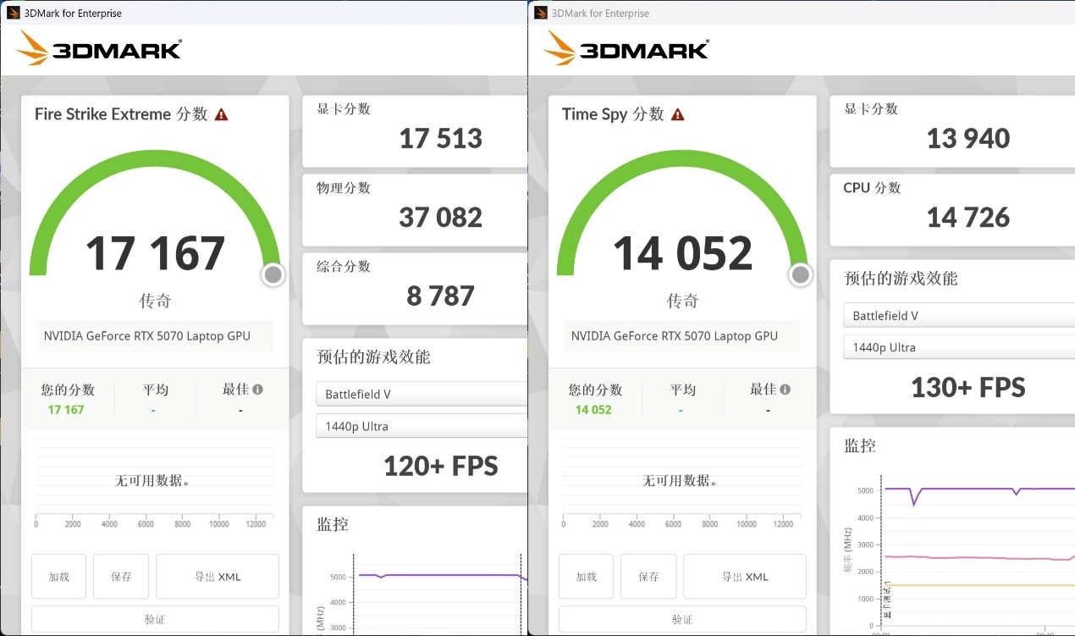
Task: Click the warning icon beside Fire Strike Extreme
Action: tap(221, 114)
